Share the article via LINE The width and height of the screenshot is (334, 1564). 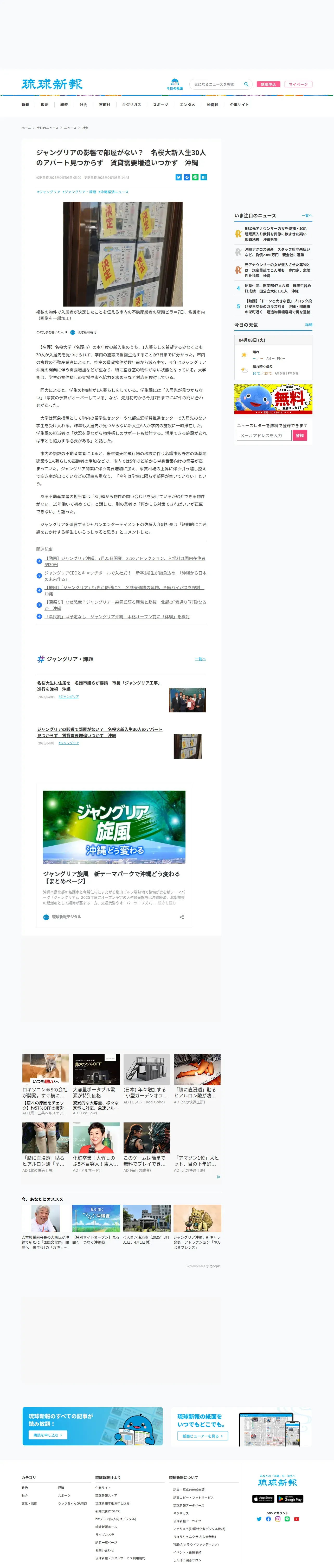(195, 177)
